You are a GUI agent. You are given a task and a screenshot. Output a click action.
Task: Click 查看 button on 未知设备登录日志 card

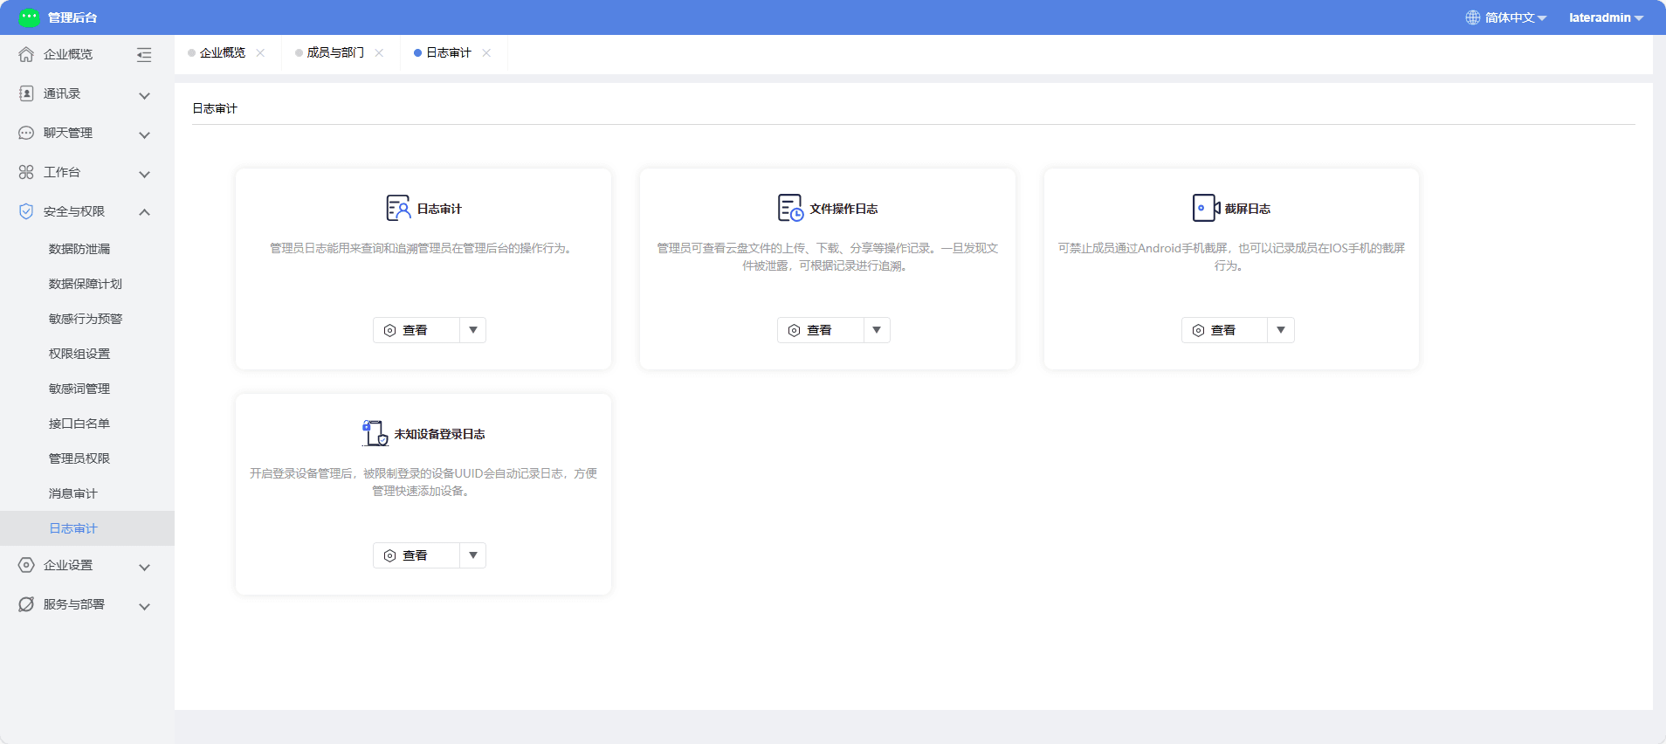pos(416,555)
